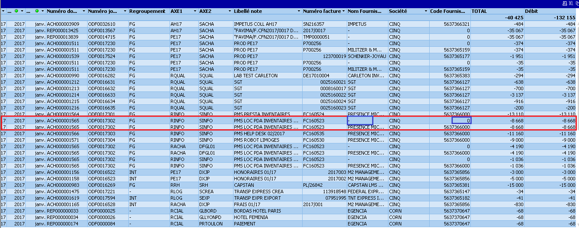This screenshot has width=579, height=228.
Task: Click invoice number TMP0000051
Action: (x=317, y=37)
